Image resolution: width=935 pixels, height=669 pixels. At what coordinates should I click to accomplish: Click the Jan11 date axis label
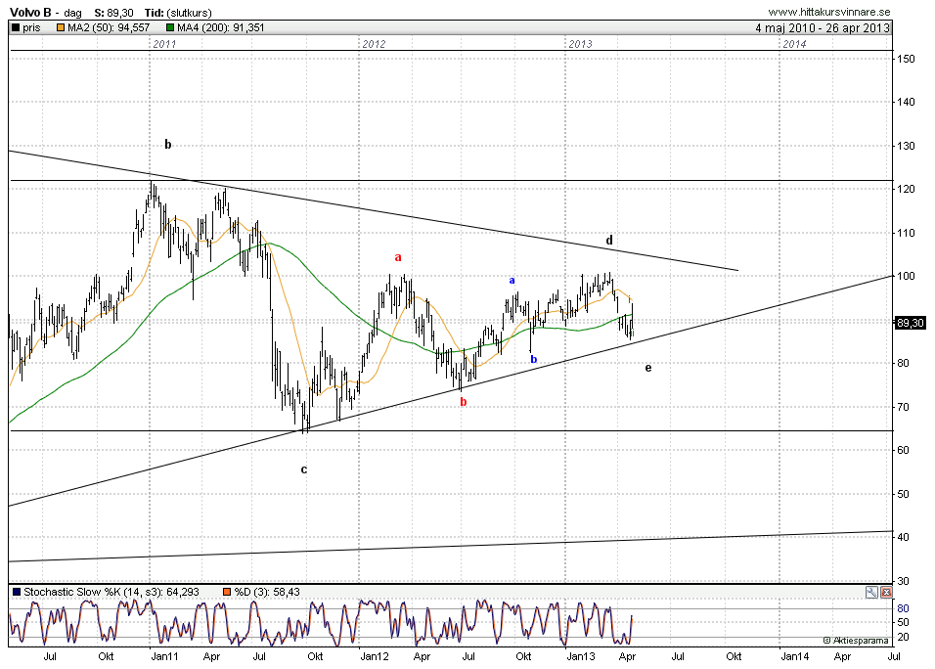point(164,656)
